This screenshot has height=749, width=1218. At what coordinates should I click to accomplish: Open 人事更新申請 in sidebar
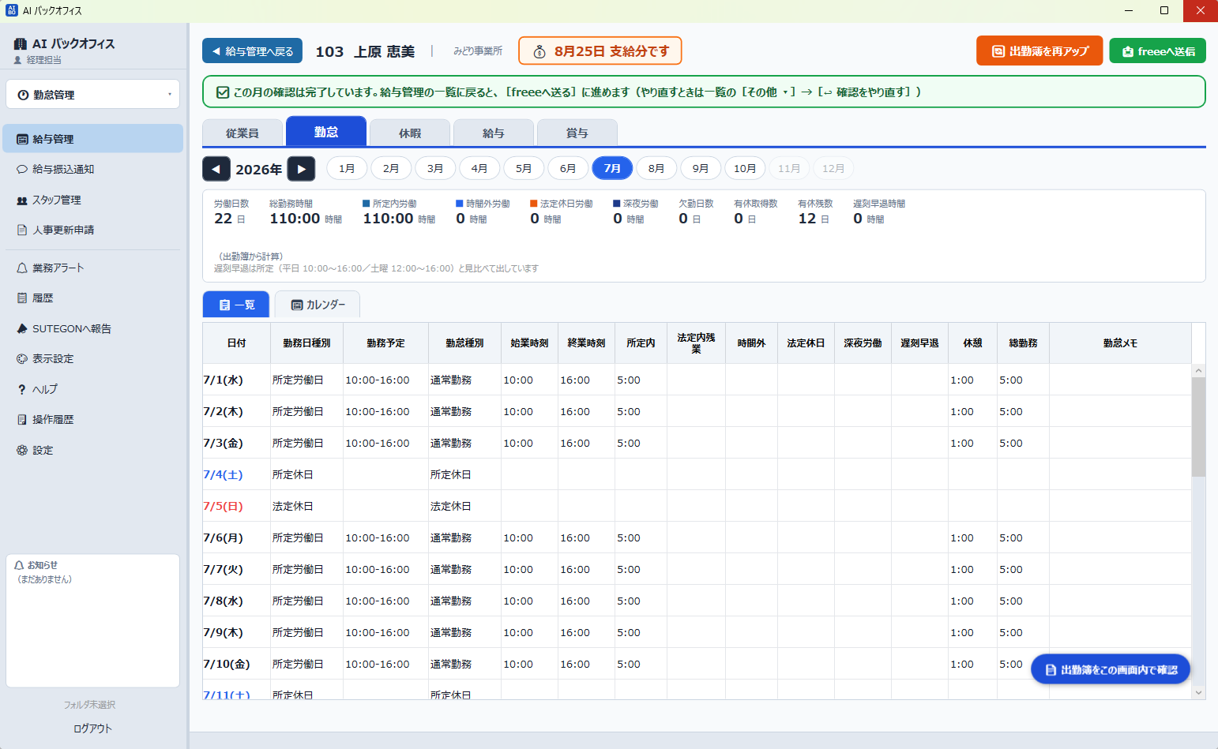tap(93, 230)
